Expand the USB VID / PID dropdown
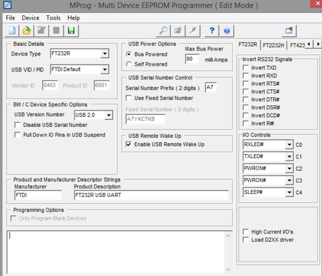The height and width of the screenshot is (276, 322). coord(105,70)
